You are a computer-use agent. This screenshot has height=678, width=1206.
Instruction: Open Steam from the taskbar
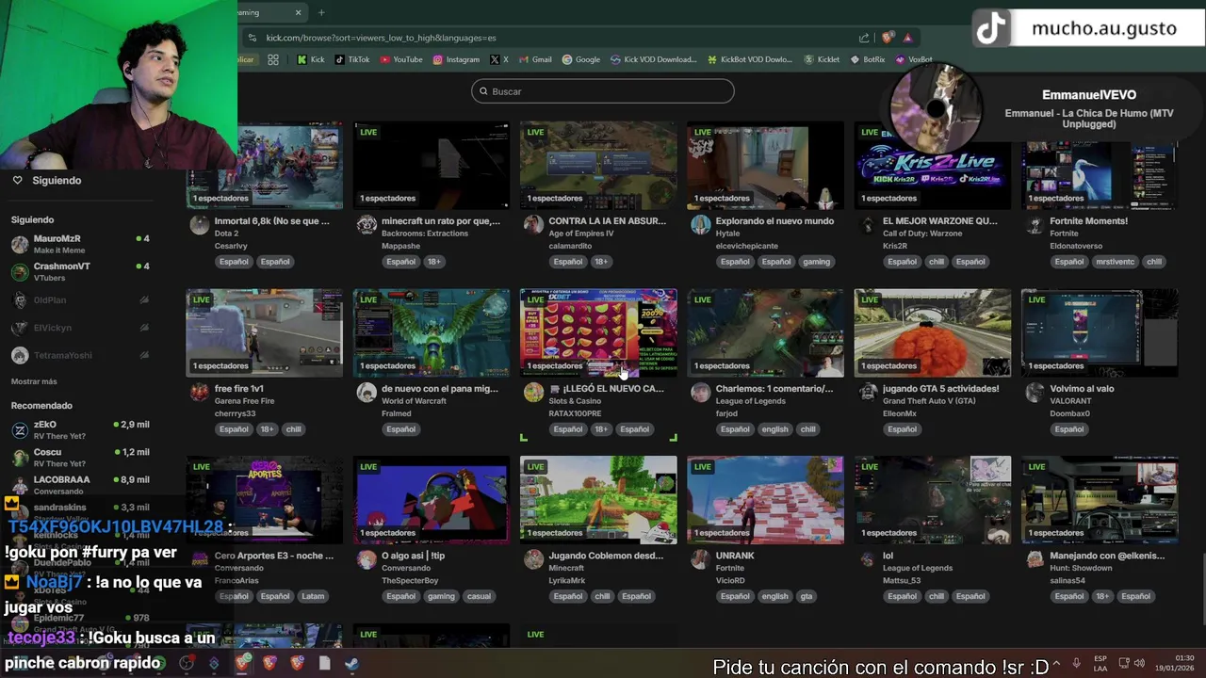(350, 663)
